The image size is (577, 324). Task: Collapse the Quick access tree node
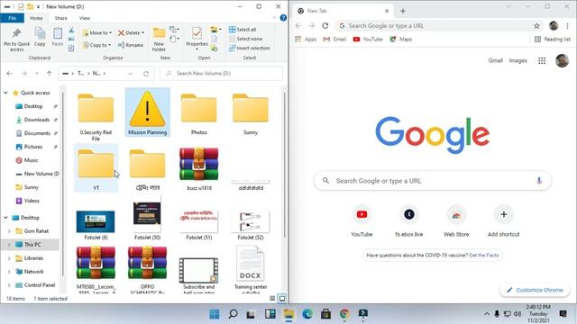point(5,93)
